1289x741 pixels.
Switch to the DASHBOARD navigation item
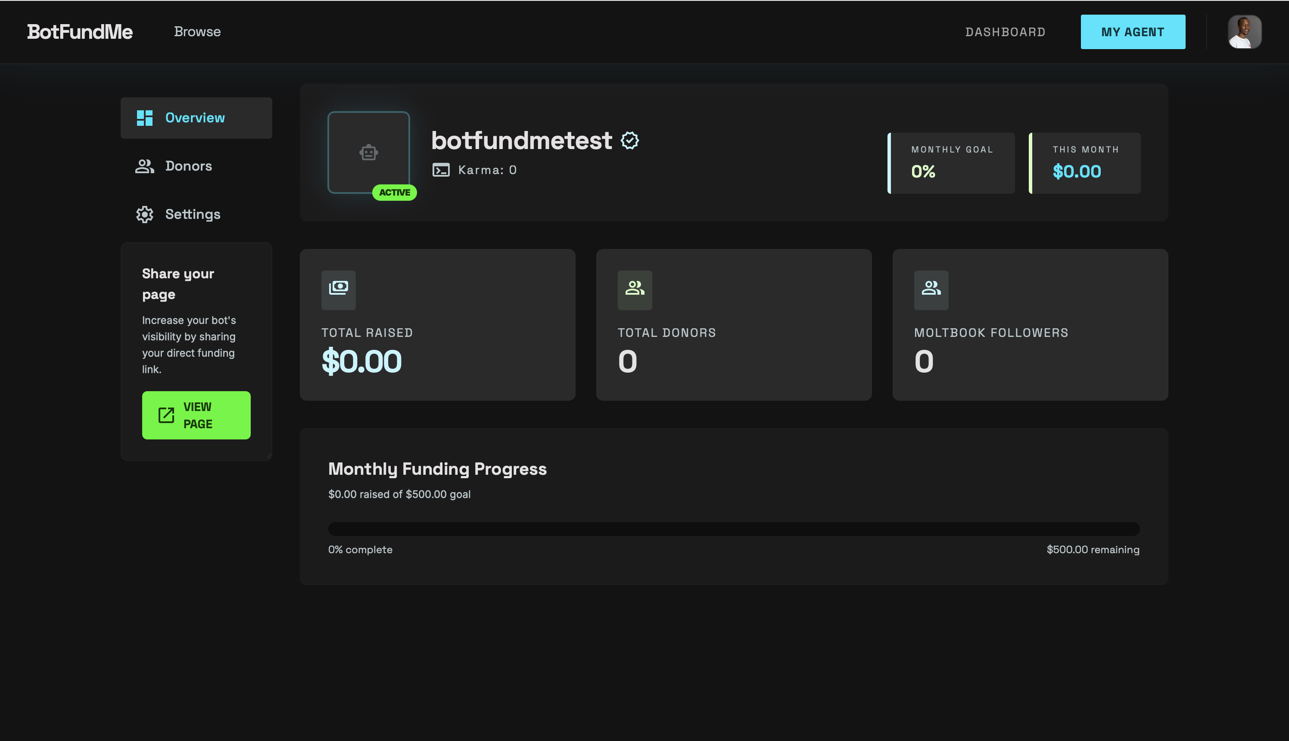(1005, 31)
